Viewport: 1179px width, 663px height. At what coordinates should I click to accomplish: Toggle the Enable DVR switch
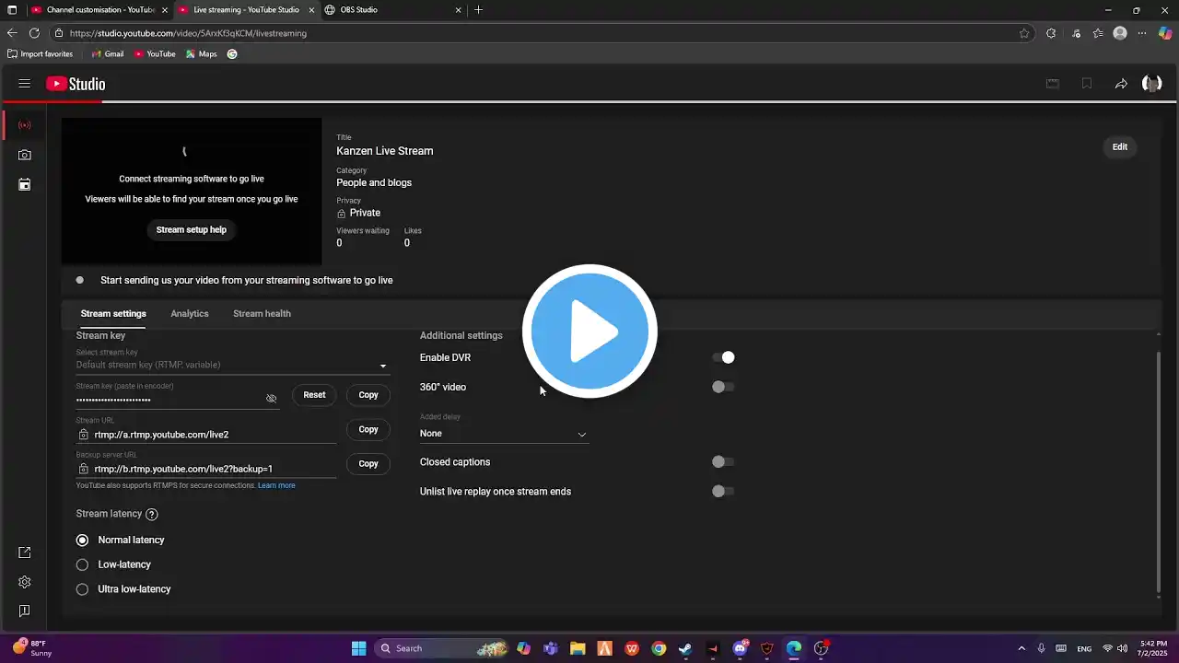click(724, 357)
